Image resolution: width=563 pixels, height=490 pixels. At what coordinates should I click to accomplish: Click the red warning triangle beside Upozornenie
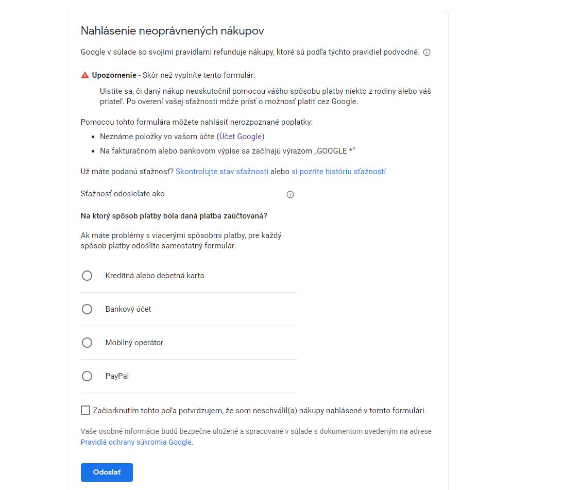85,75
